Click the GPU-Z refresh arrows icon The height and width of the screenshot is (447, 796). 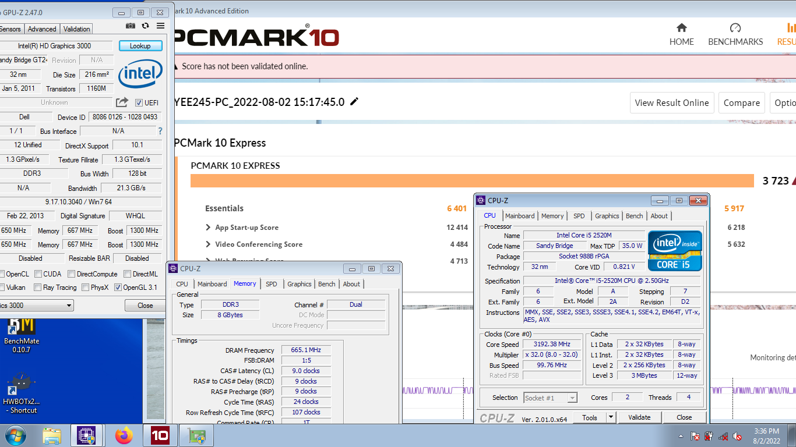tap(145, 26)
